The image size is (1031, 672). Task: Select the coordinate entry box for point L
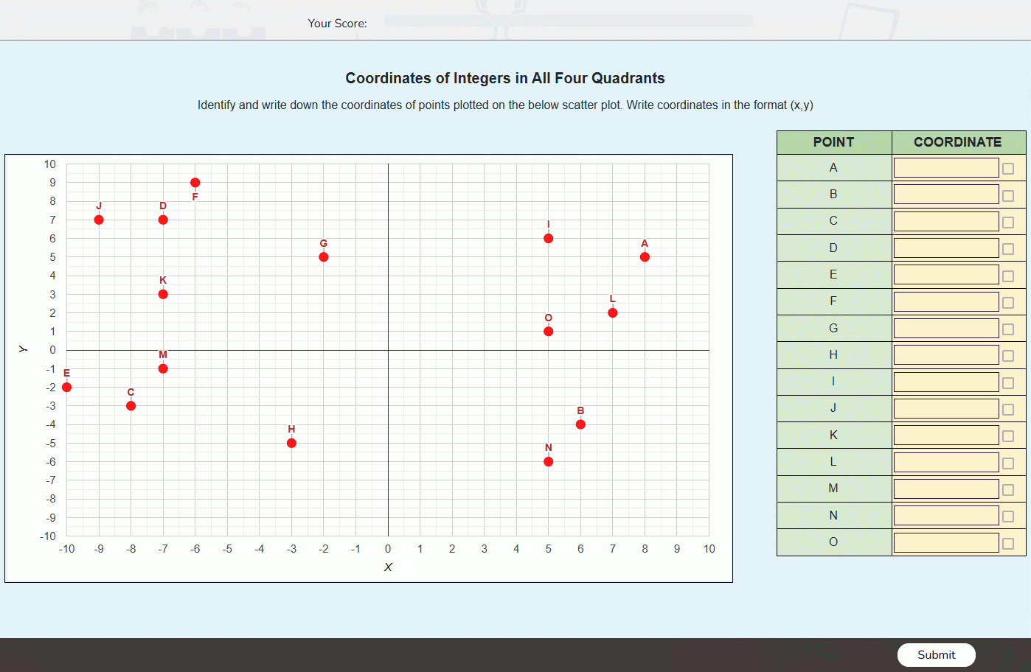[945, 461]
